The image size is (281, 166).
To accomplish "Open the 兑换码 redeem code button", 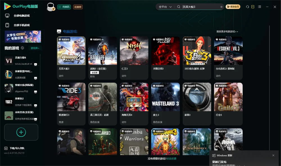I will pos(64,7).
